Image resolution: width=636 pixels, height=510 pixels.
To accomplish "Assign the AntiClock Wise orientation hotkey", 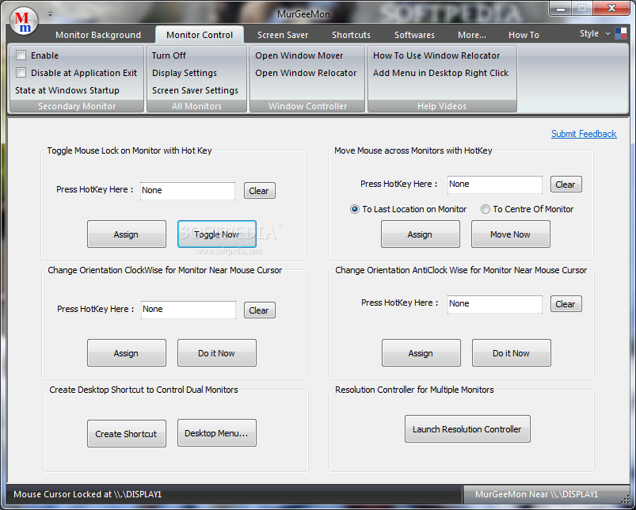I will [x=421, y=353].
